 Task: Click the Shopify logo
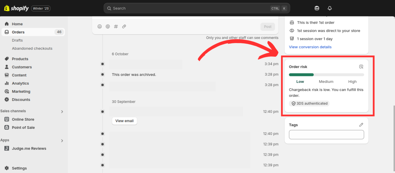click(x=16, y=8)
